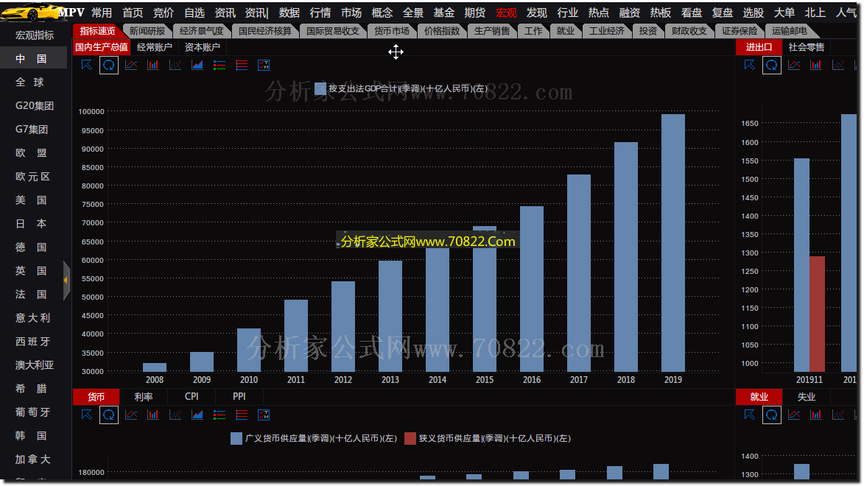Viewport: 864px width, 486px height.
Task: Open the 选股 top menu item
Action: [754, 13]
